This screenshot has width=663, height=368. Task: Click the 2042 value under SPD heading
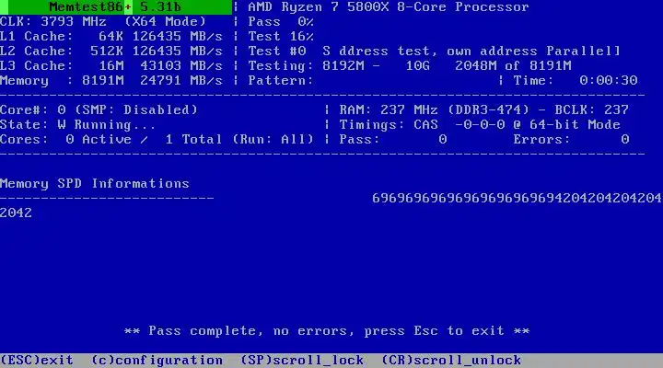point(16,213)
